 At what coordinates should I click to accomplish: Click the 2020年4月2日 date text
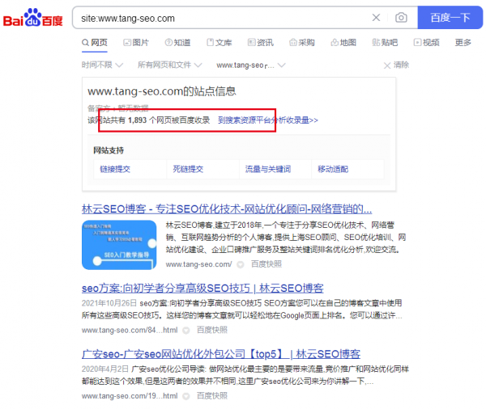[x=105, y=369]
